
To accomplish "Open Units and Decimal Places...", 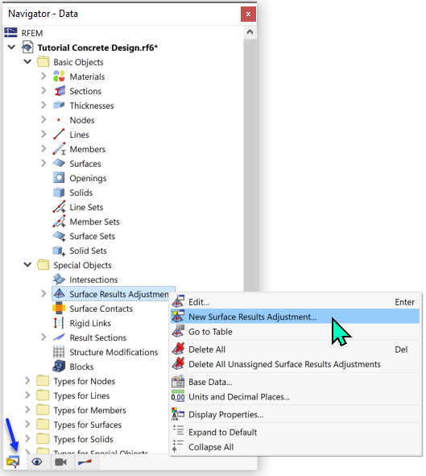I will [x=296, y=397].
